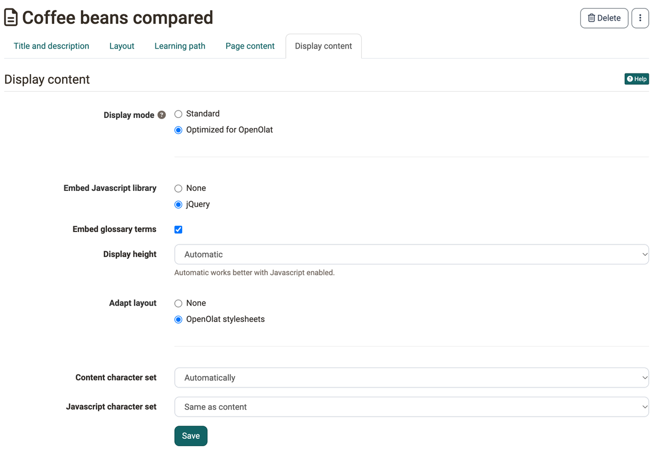Open the Display height dropdown
Screen dimensions: 655x461
coord(411,255)
